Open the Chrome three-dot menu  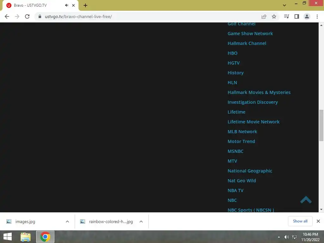tap(317, 16)
